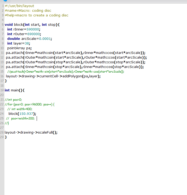187x195 pixels.
Task: Click the '//int pos=0;' comment
Action: (13, 100)
